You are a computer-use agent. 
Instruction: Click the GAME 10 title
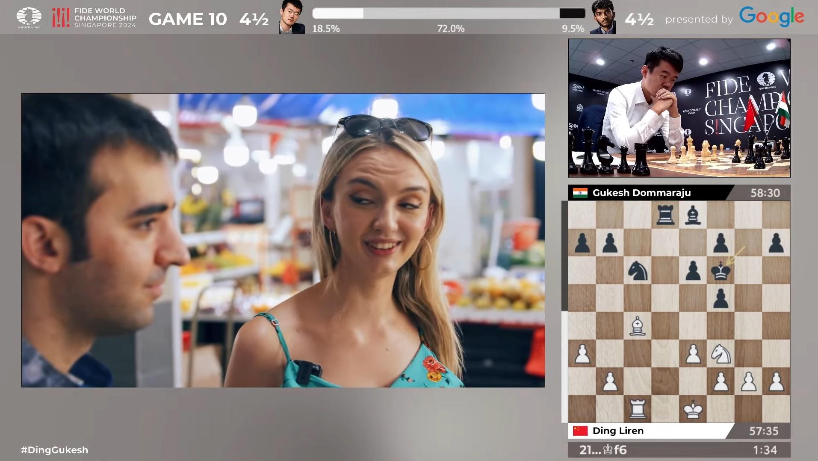point(188,19)
